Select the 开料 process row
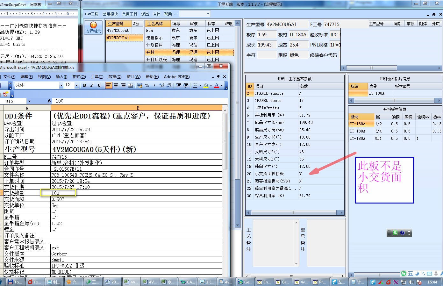443x286 pixels. tap(189, 52)
